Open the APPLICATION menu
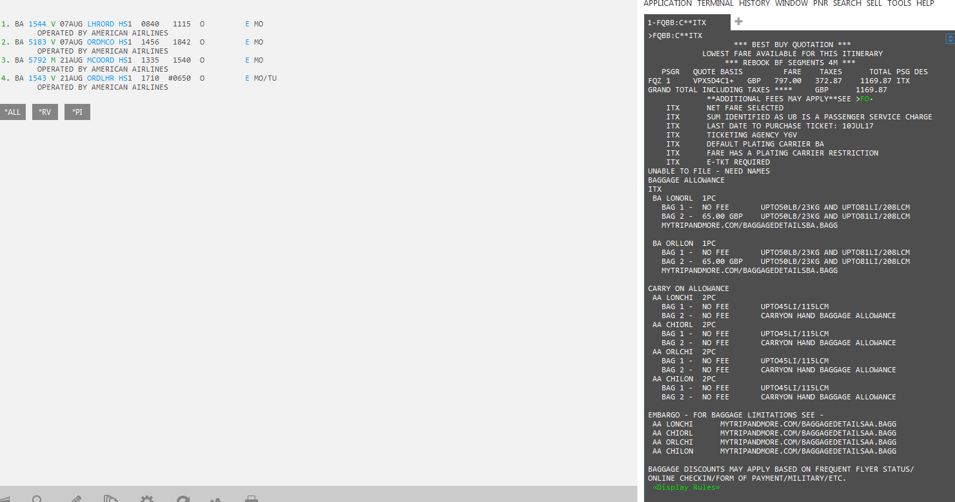The height and width of the screenshot is (502, 955). tap(667, 3)
